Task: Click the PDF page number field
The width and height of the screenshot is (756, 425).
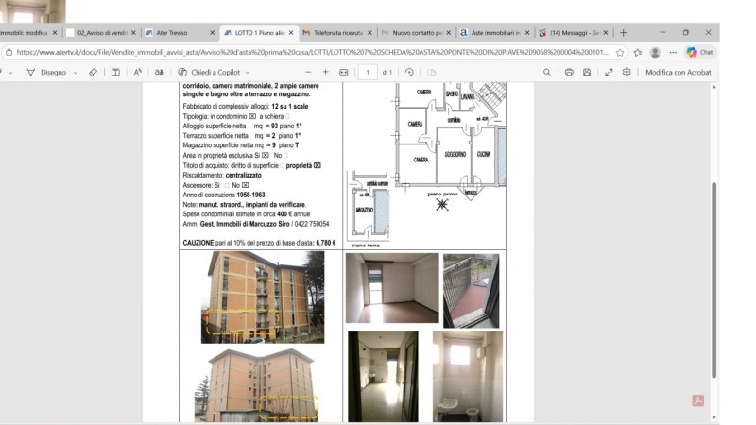Action: click(x=367, y=72)
